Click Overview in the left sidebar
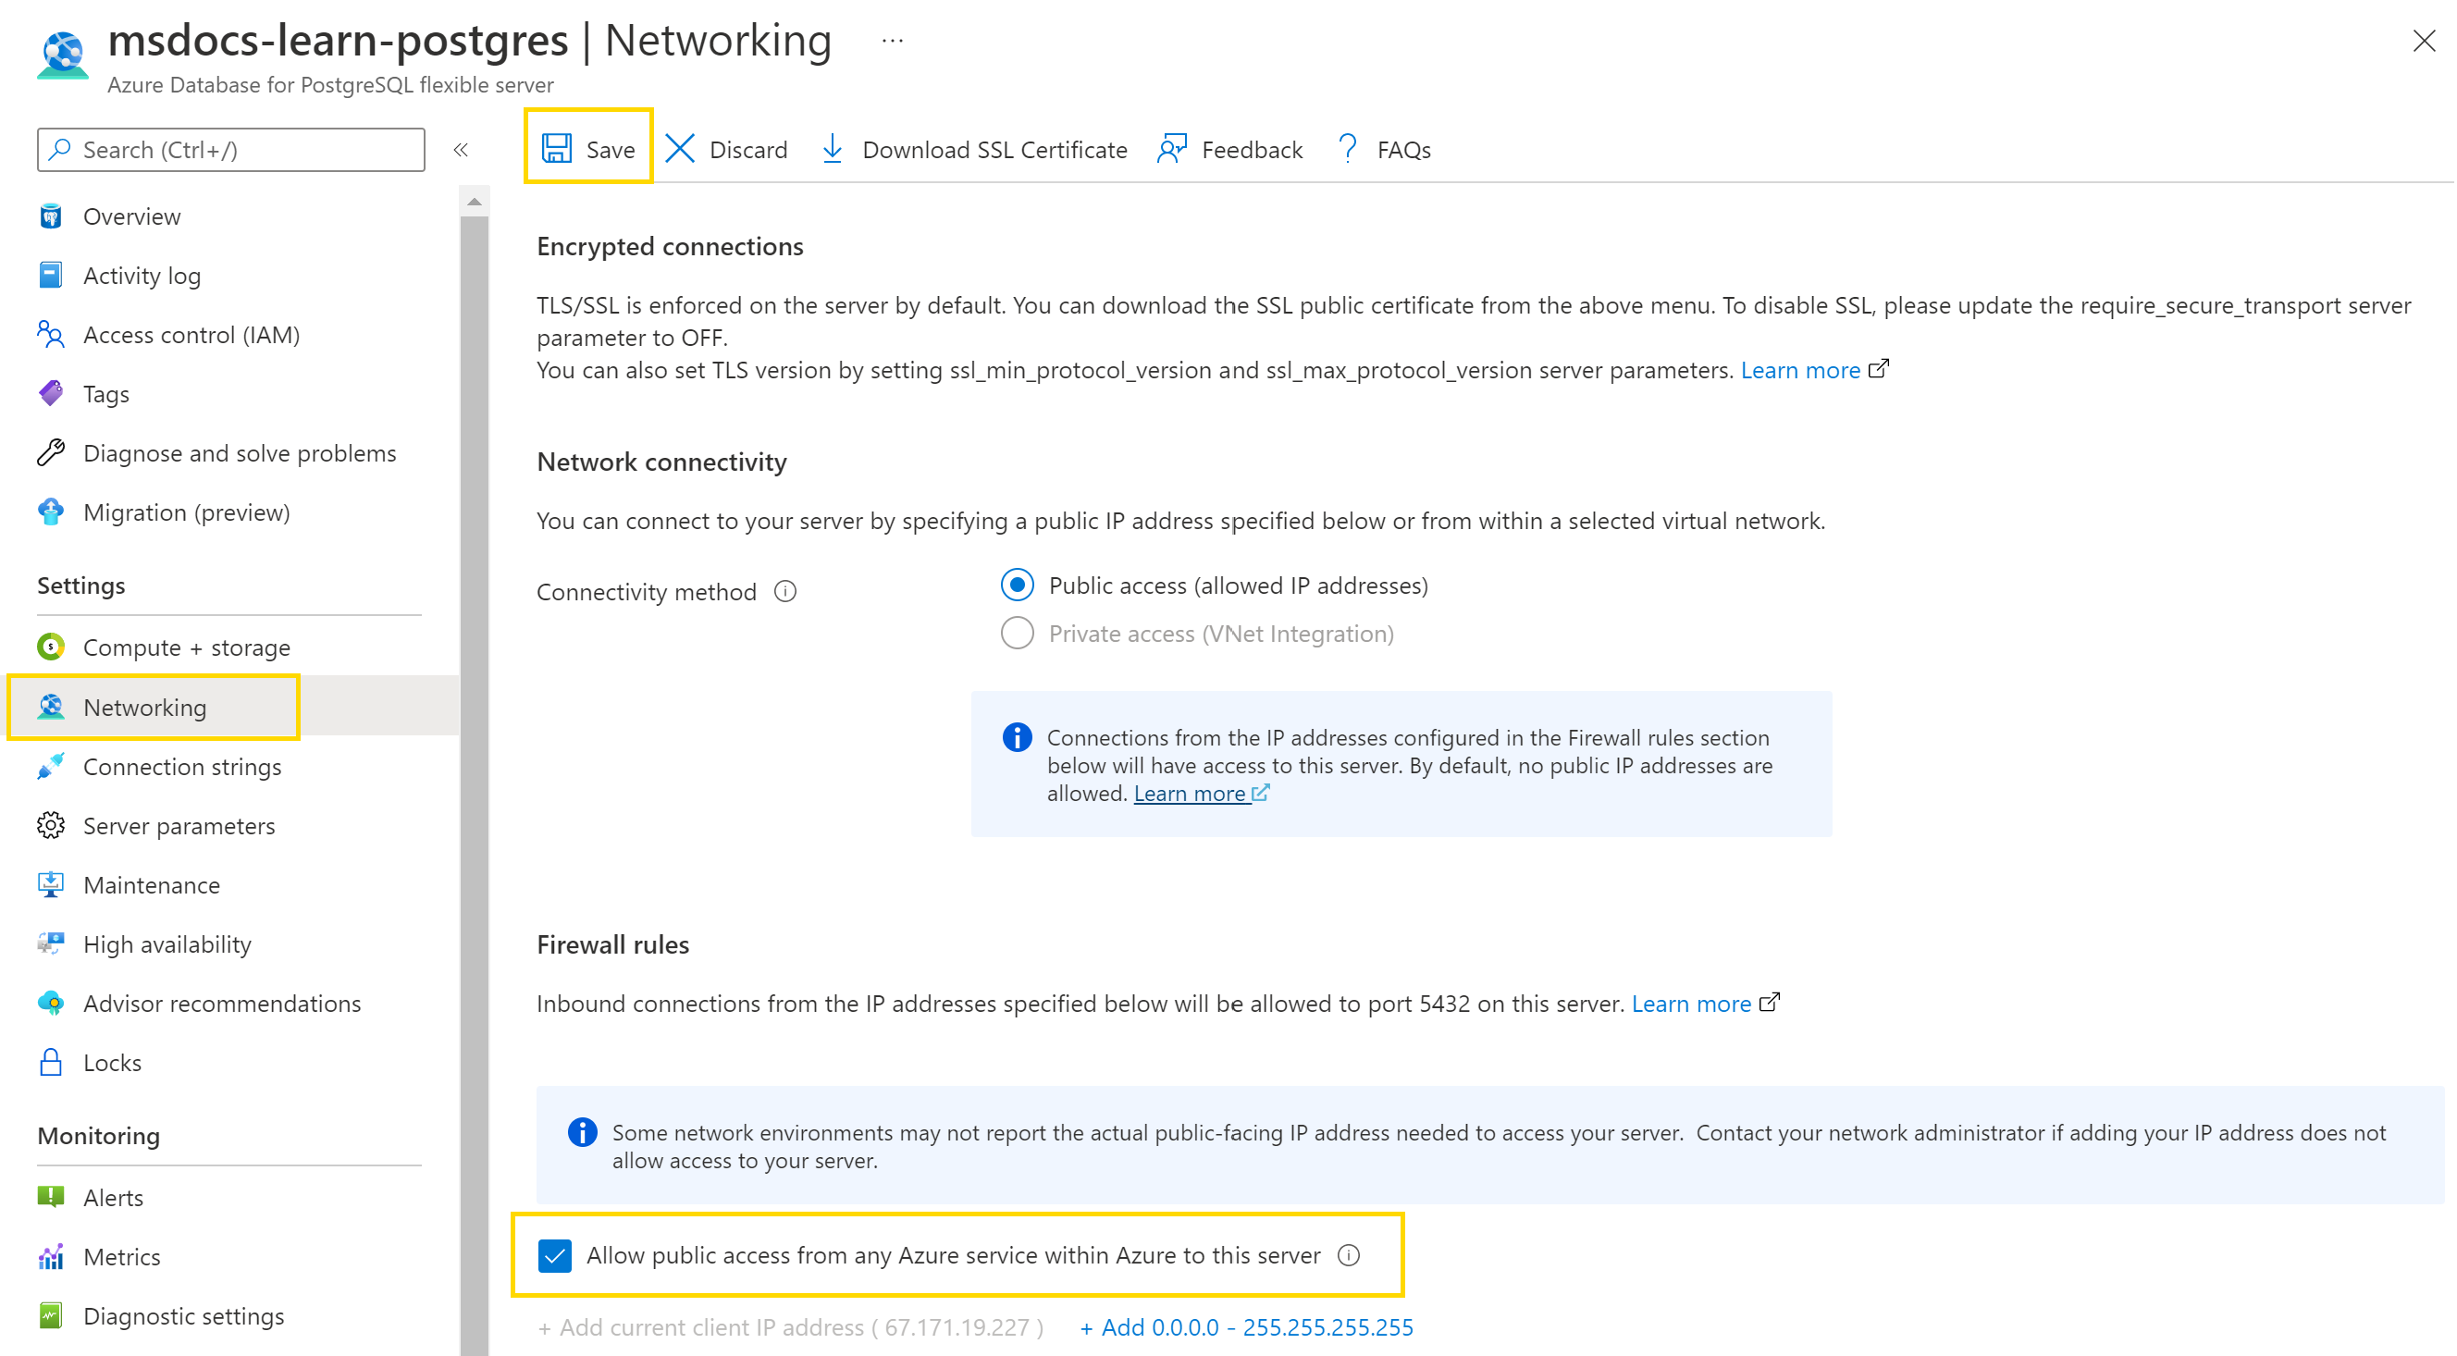This screenshot has height=1356, width=2457. click(x=132, y=216)
